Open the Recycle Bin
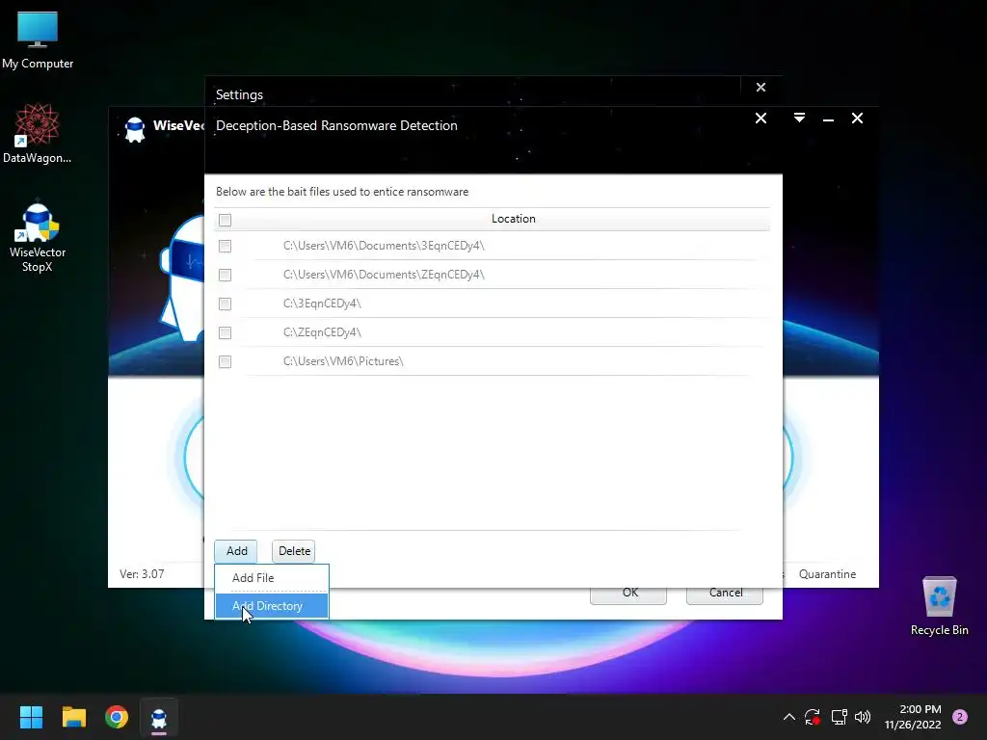This screenshot has width=987, height=740. tap(939, 605)
